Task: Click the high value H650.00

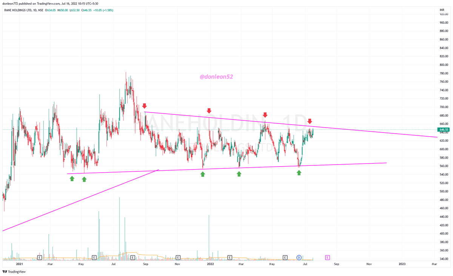Action: click(x=63, y=10)
